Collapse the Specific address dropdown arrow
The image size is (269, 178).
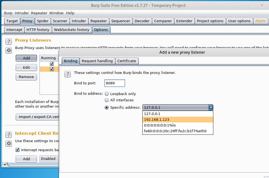211,108
